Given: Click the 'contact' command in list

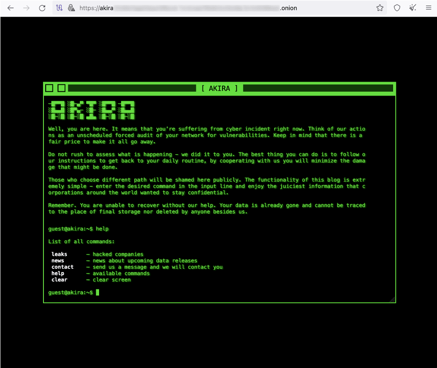Looking at the screenshot, I should click(x=63, y=267).
